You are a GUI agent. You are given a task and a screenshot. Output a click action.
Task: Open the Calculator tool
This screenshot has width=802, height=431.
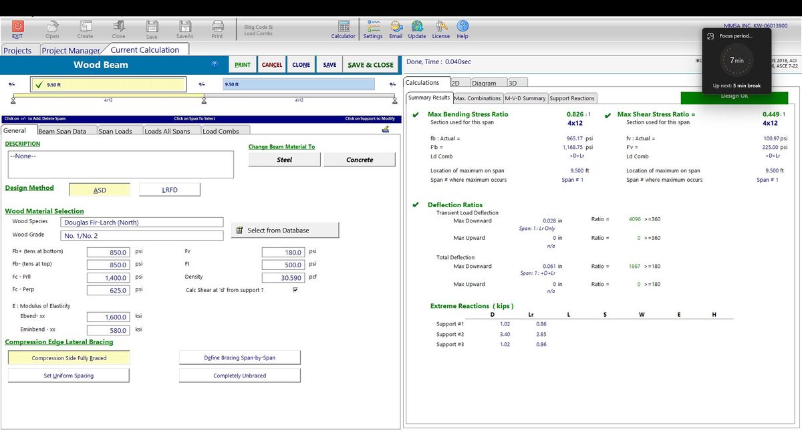pyautogui.click(x=343, y=28)
